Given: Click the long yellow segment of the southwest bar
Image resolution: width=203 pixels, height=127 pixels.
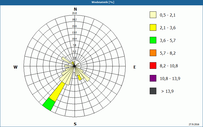Looking at the screenshot, I should pos(57,92).
